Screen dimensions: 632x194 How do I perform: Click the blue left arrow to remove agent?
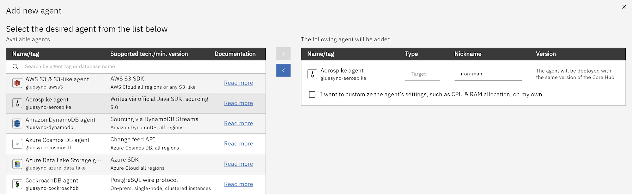[x=283, y=70]
